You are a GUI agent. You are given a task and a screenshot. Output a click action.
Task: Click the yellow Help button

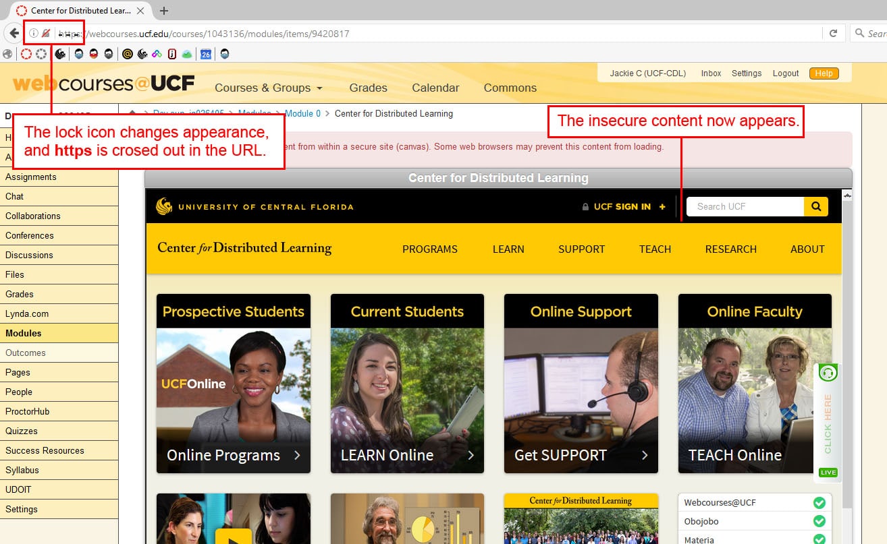824,73
